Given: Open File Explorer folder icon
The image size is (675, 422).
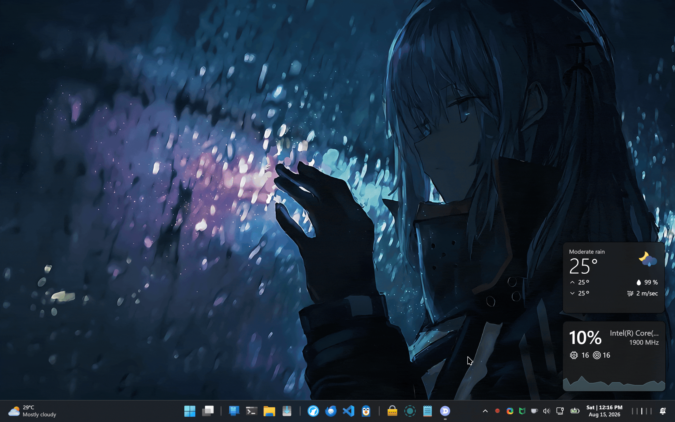Looking at the screenshot, I should pyautogui.click(x=269, y=411).
